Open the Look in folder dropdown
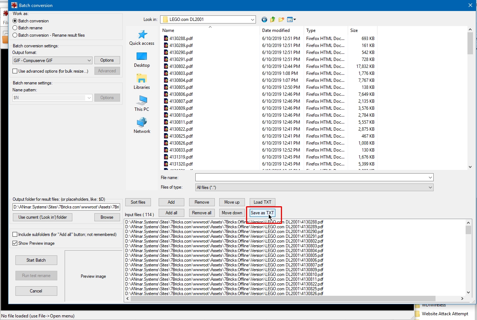 [253, 20]
